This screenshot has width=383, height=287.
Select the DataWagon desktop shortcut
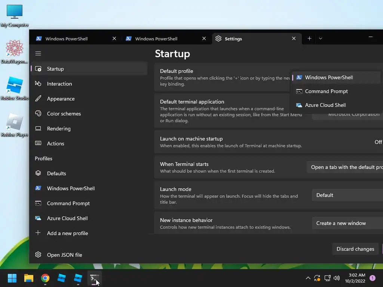(15, 52)
